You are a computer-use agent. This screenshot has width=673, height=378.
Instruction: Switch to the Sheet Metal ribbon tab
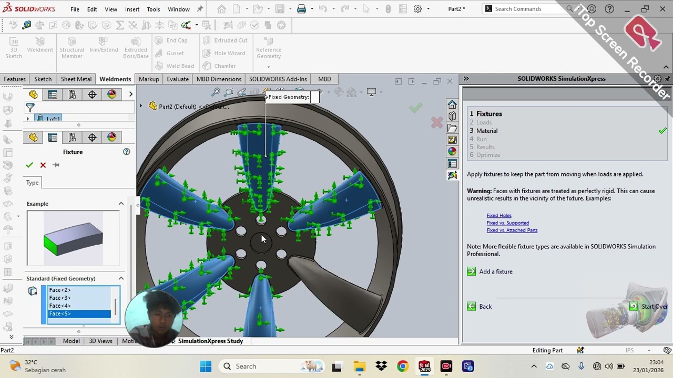point(76,79)
